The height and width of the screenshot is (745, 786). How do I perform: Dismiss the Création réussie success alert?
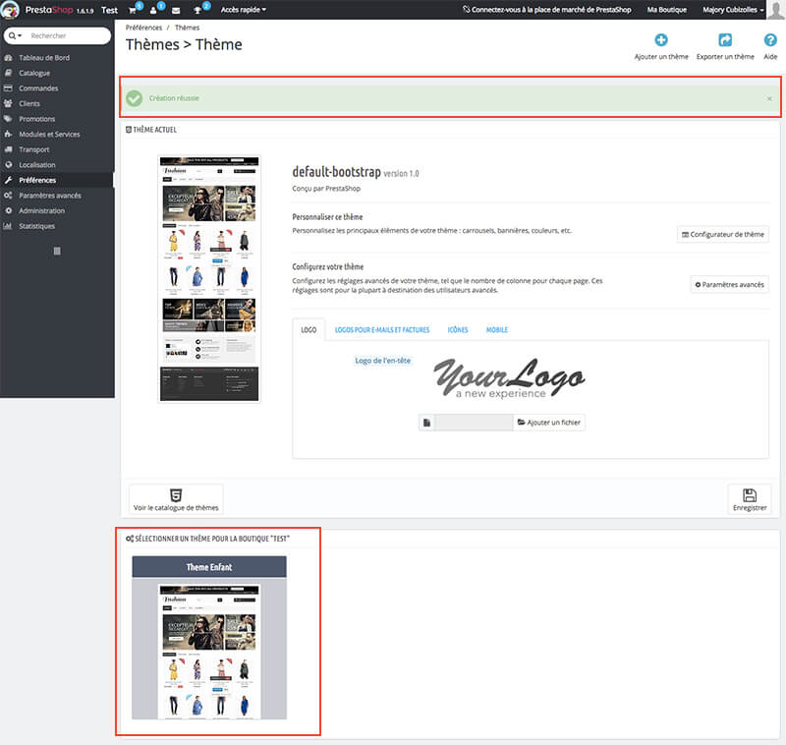tap(768, 99)
